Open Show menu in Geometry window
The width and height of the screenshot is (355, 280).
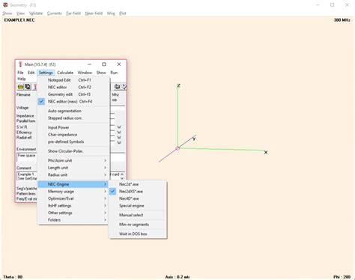pyautogui.click(x=7, y=13)
